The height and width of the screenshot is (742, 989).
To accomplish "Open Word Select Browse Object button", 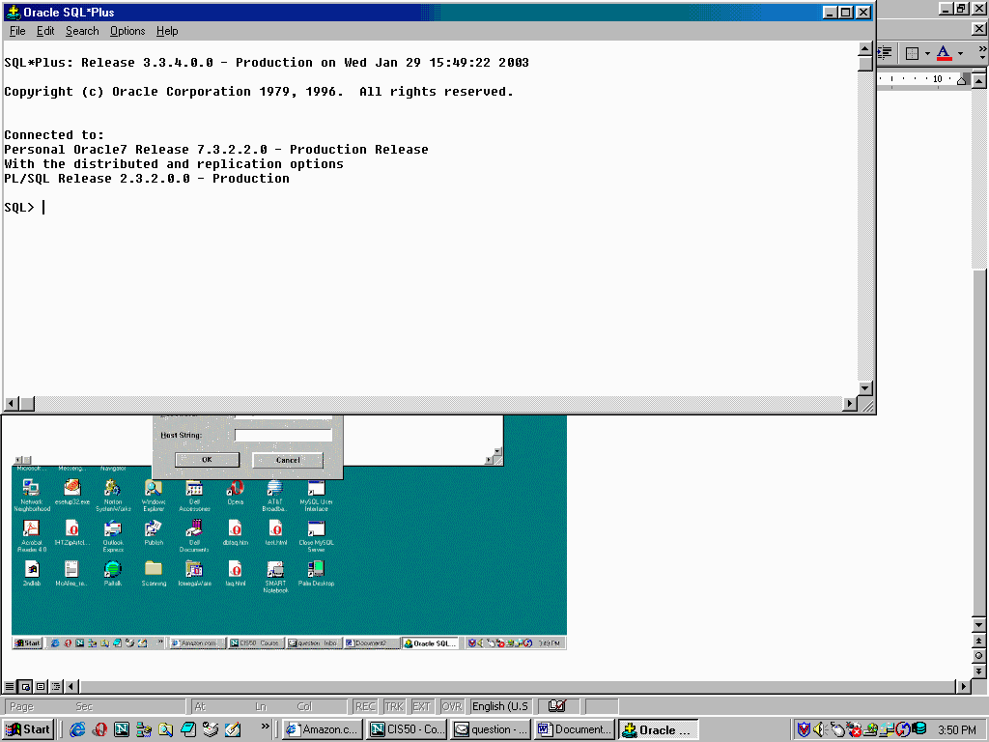I will point(979,656).
